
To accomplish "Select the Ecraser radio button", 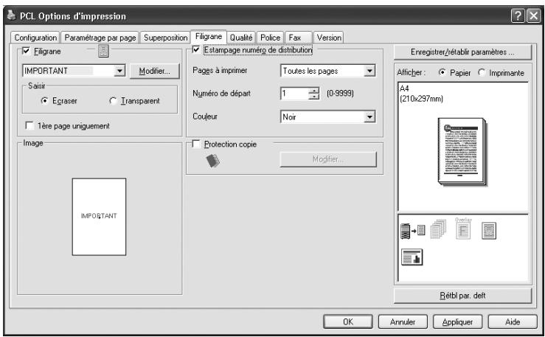I will click(44, 101).
